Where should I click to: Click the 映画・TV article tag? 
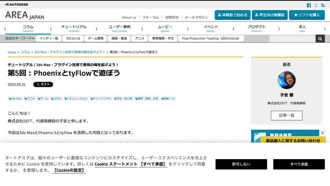(x=168, y=99)
